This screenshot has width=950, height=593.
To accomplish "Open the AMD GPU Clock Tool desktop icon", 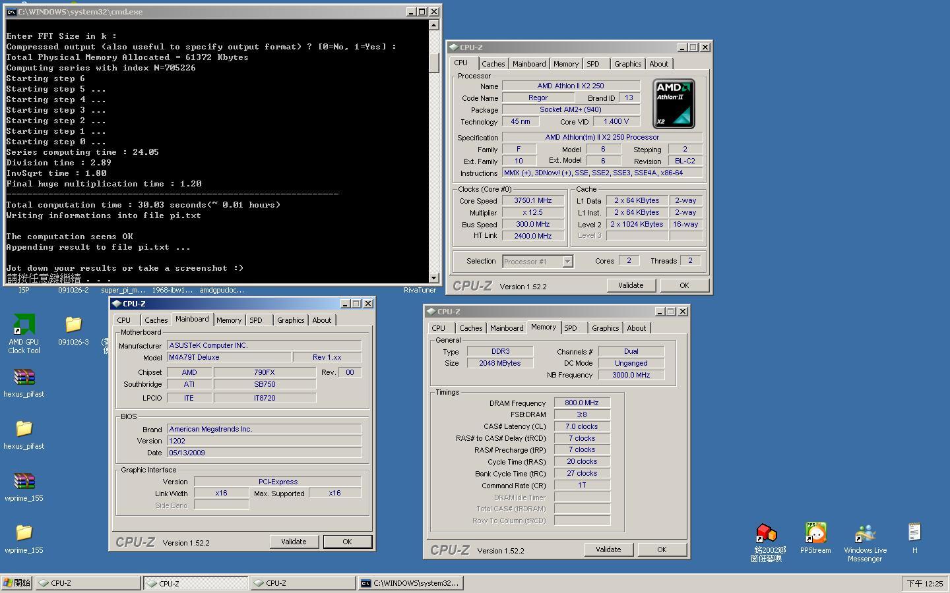I will (24, 324).
